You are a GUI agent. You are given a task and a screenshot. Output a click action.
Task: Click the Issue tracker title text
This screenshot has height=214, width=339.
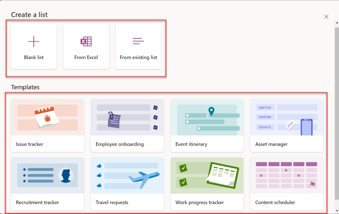(x=29, y=144)
